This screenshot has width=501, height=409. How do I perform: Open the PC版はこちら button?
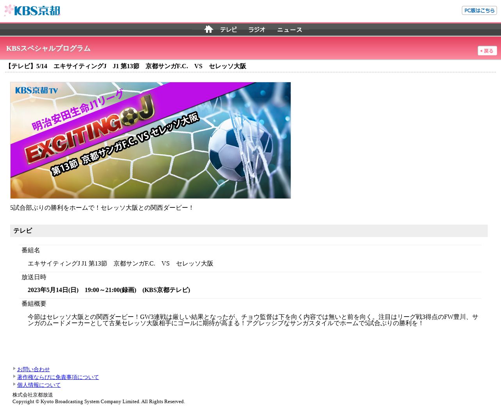point(479,11)
